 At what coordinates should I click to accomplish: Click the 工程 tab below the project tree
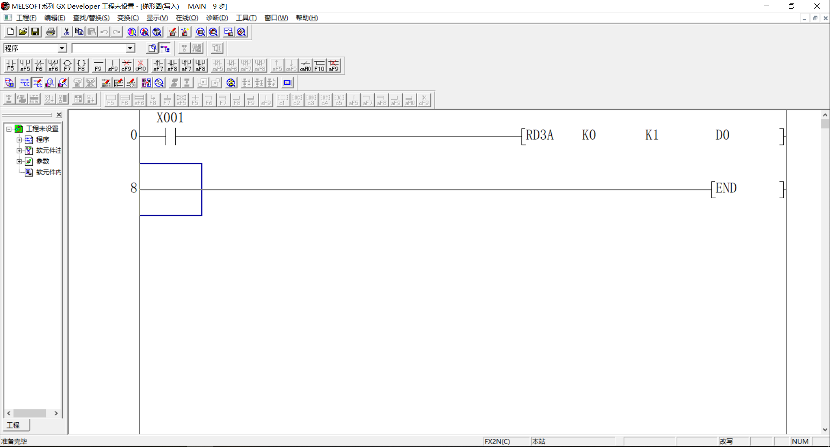pos(16,425)
